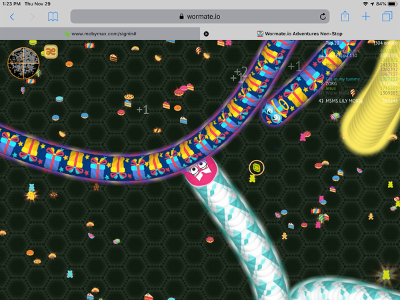The width and height of the screenshot is (400, 300).
Task: Click 'Jesus' in the leaderboard
Action: point(331,88)
